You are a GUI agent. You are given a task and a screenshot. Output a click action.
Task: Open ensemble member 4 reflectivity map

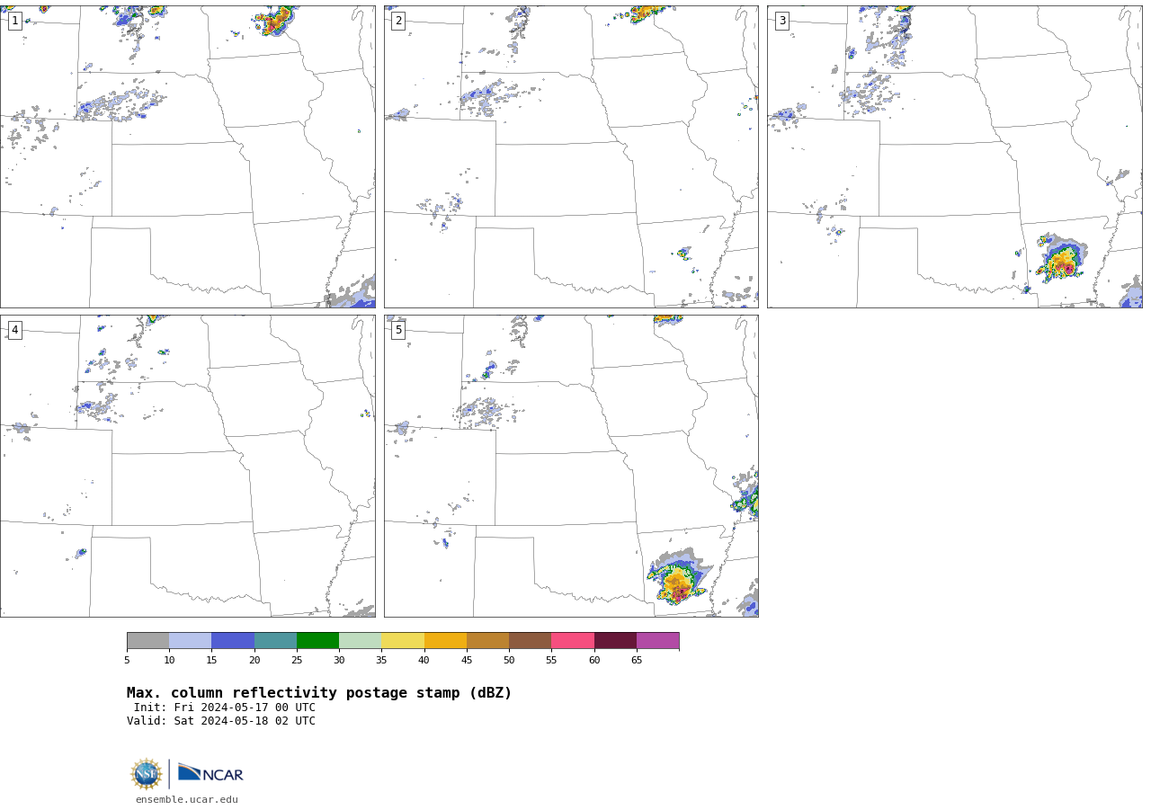(188, 466)
